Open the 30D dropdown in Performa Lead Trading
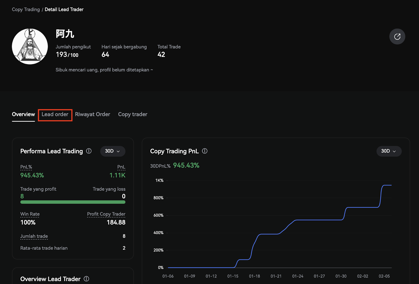 113,151
